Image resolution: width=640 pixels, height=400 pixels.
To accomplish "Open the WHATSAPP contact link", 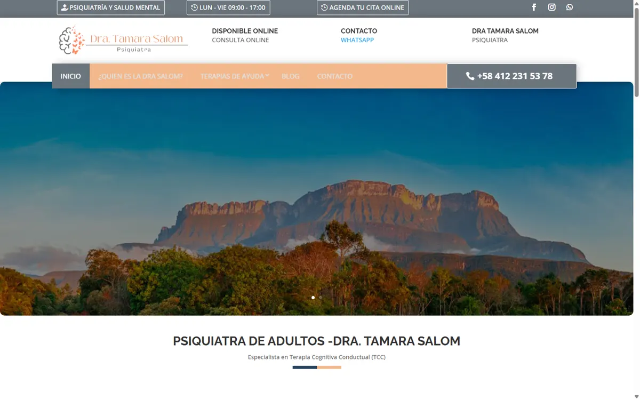I will (x=357, y=40).
